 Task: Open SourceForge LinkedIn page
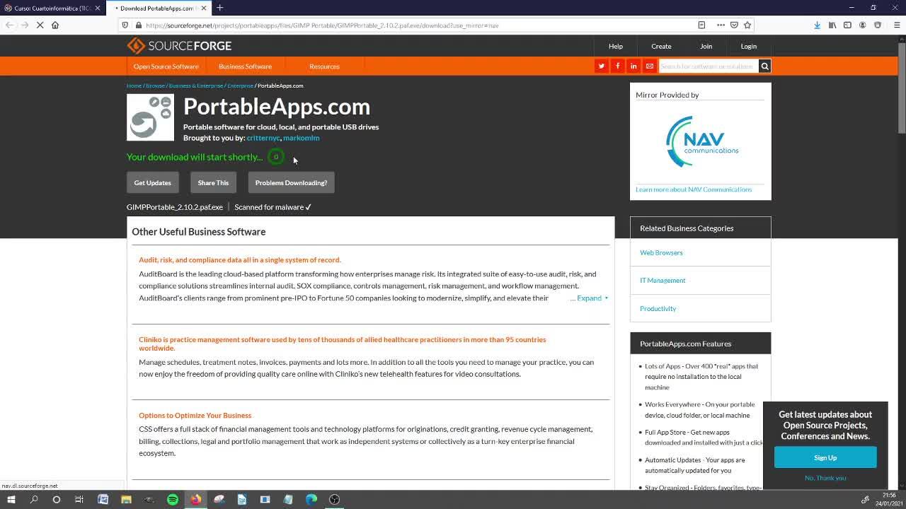coord(633,66)
